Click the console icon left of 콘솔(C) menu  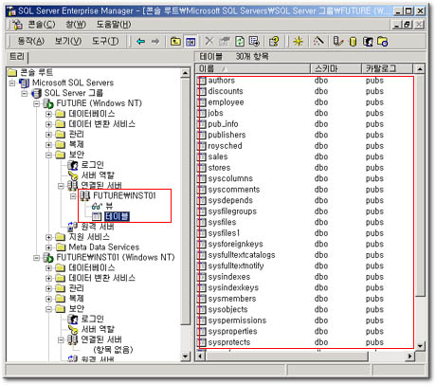pos(18,25)
